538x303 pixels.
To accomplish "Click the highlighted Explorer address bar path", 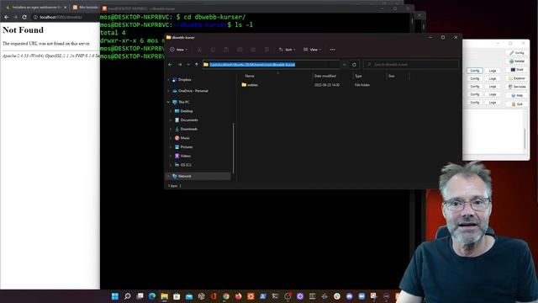I will (x=252, y=64).
